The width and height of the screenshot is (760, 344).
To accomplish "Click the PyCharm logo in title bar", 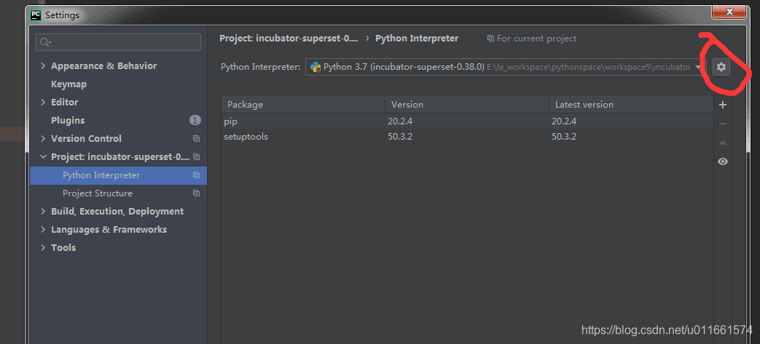I will coord(36,15).
